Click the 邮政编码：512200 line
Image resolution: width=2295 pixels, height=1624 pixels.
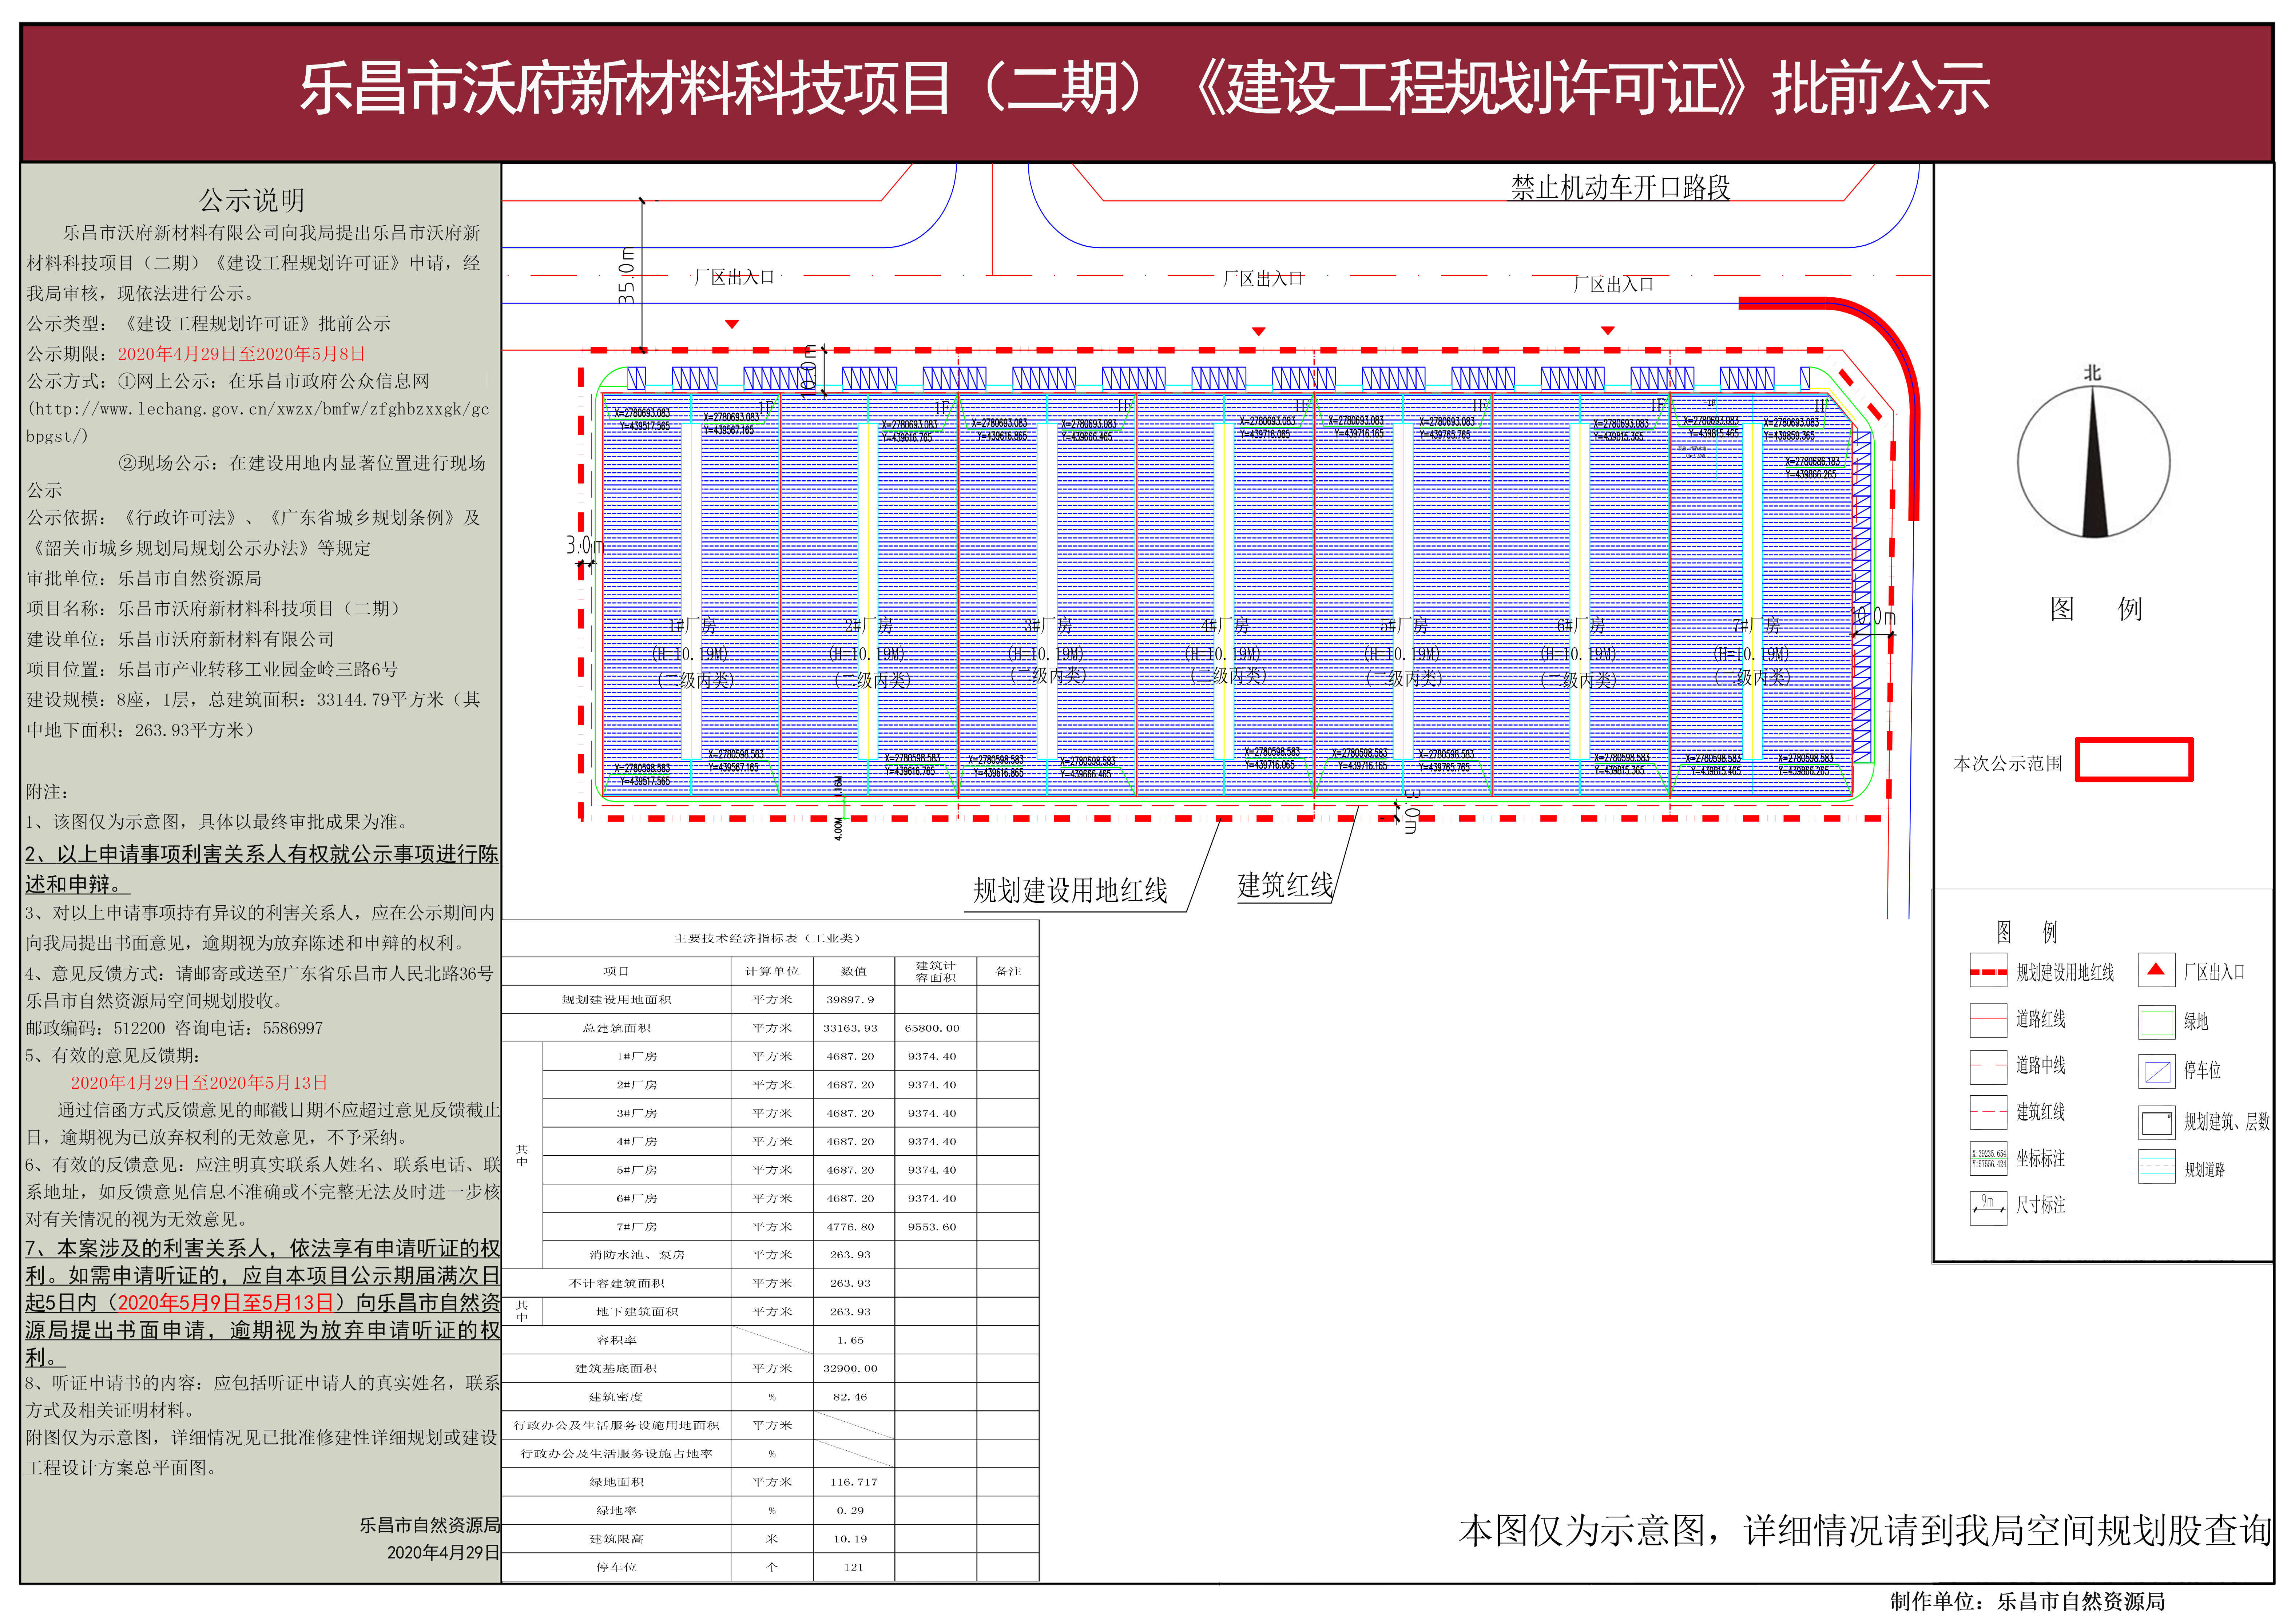pos(174,1028)
